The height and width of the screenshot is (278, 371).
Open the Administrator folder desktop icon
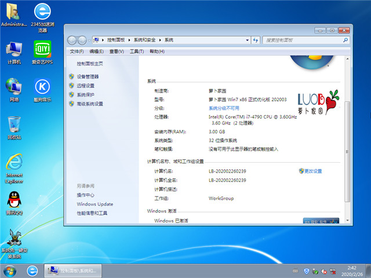13,15
